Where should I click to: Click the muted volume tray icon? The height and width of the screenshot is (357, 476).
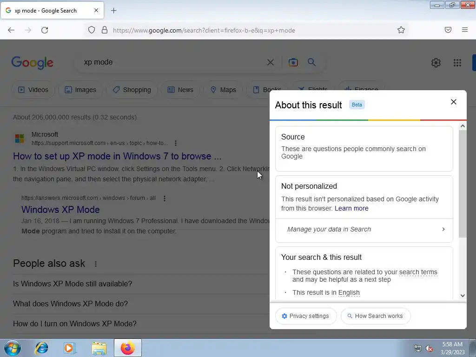point(429,349)
